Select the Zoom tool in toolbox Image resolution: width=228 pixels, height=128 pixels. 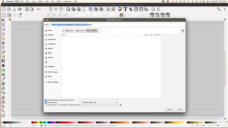tap(3, 111)
